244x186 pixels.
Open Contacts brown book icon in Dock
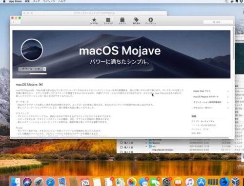point(74,182)
